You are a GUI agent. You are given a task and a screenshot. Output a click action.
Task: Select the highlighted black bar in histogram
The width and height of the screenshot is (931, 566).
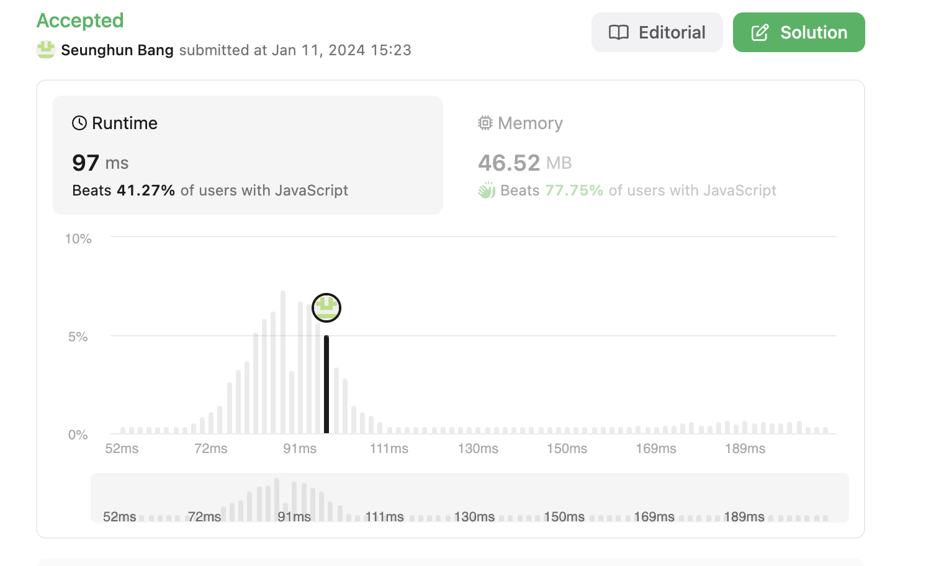[326, 384]
